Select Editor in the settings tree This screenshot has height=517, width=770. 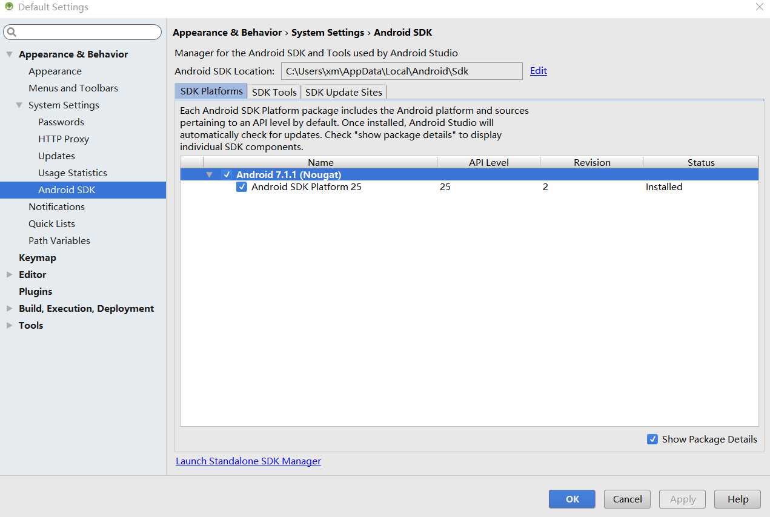coord(33,274)
